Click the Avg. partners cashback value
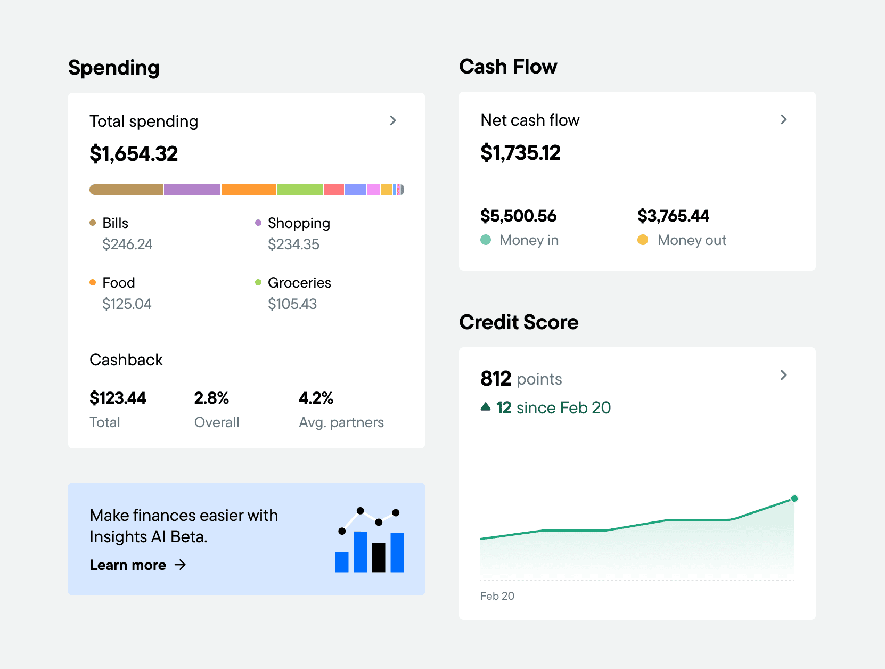Image resolution: width=885 pixels, height=669 pixels. point(316,398)
